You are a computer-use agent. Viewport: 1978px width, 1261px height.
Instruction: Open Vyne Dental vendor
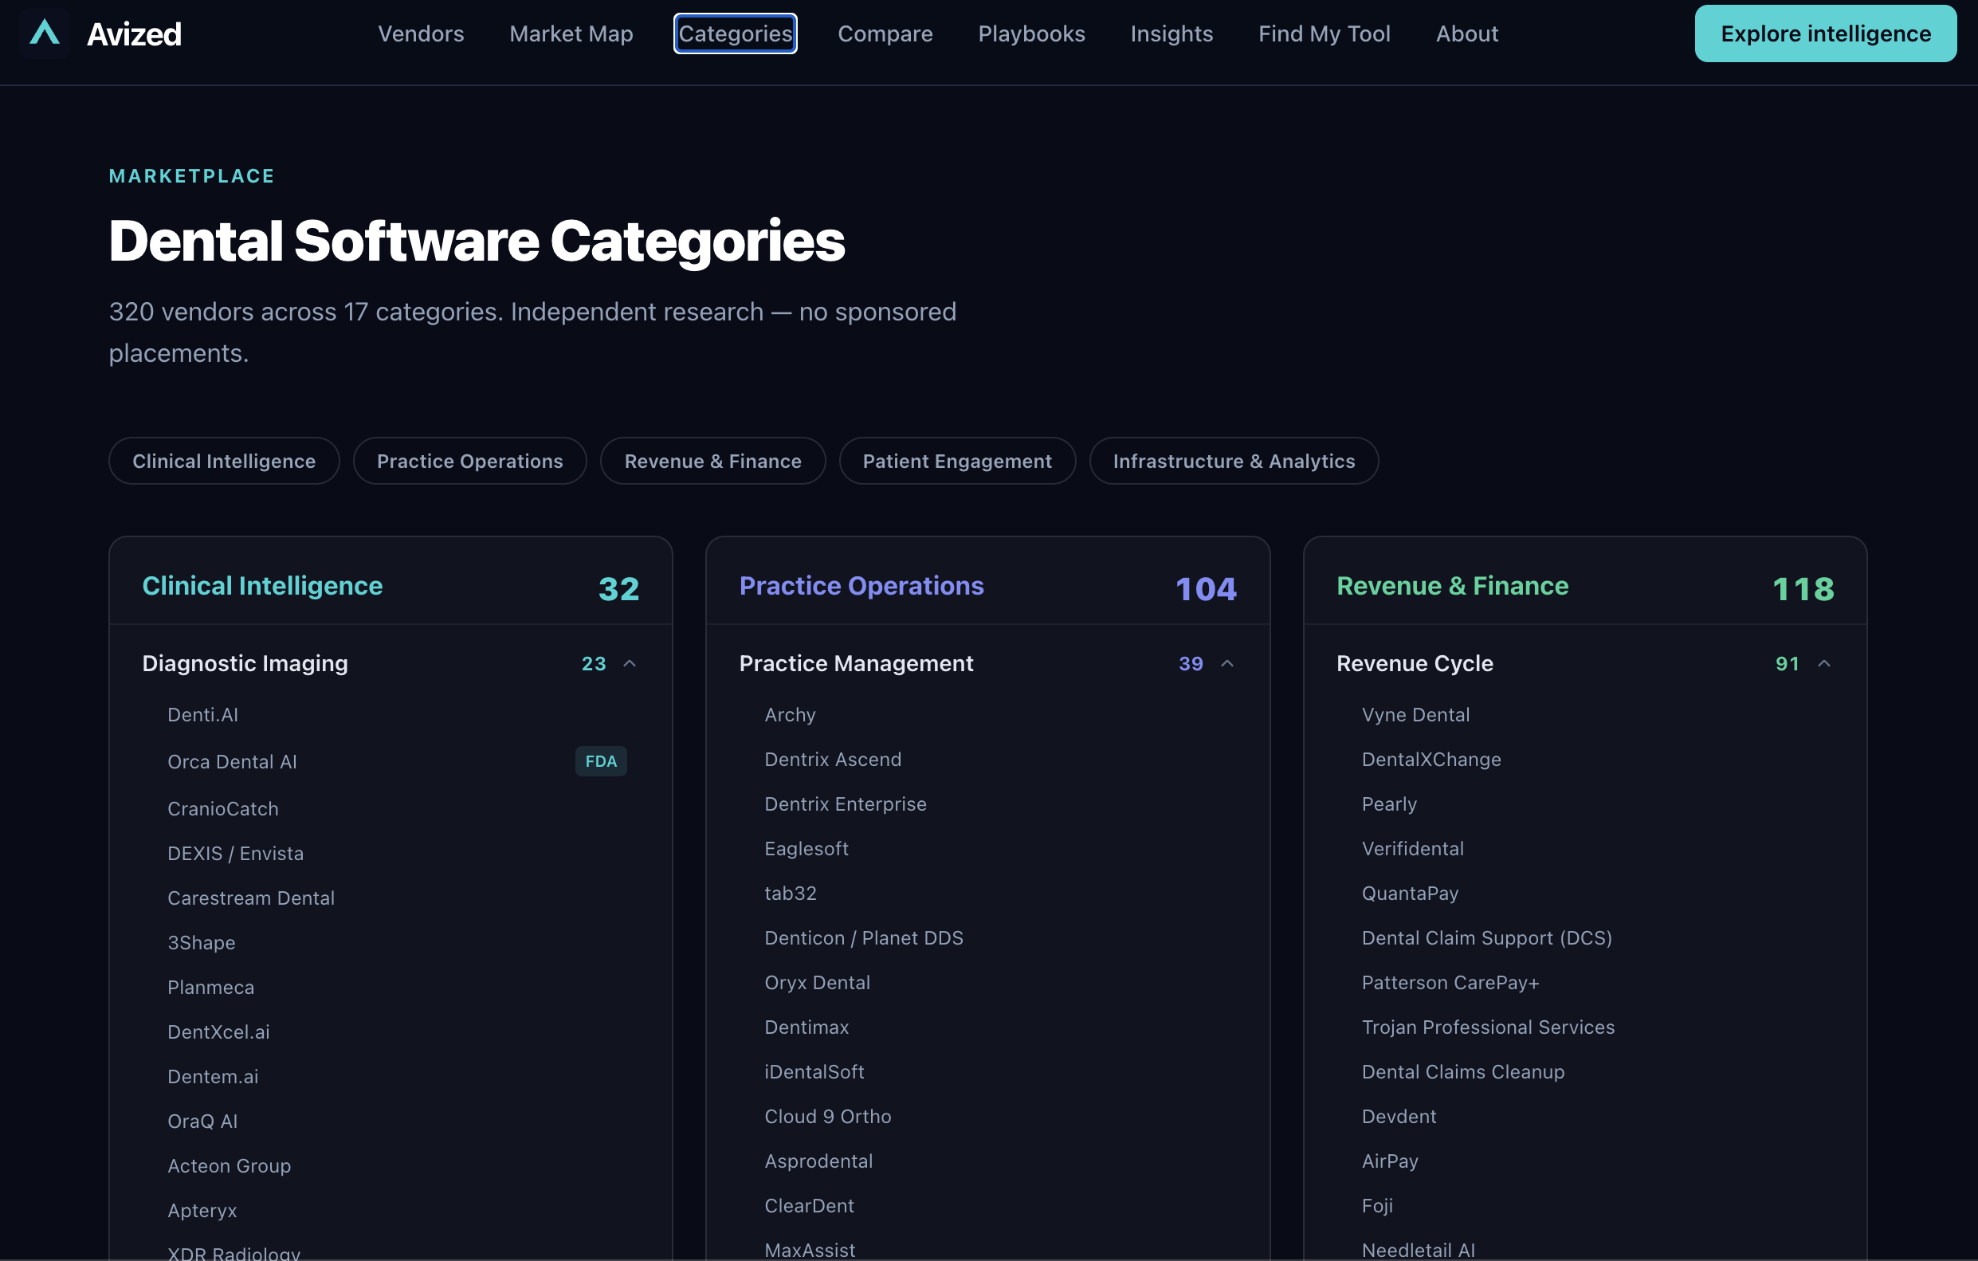[x=1415, y=715]
